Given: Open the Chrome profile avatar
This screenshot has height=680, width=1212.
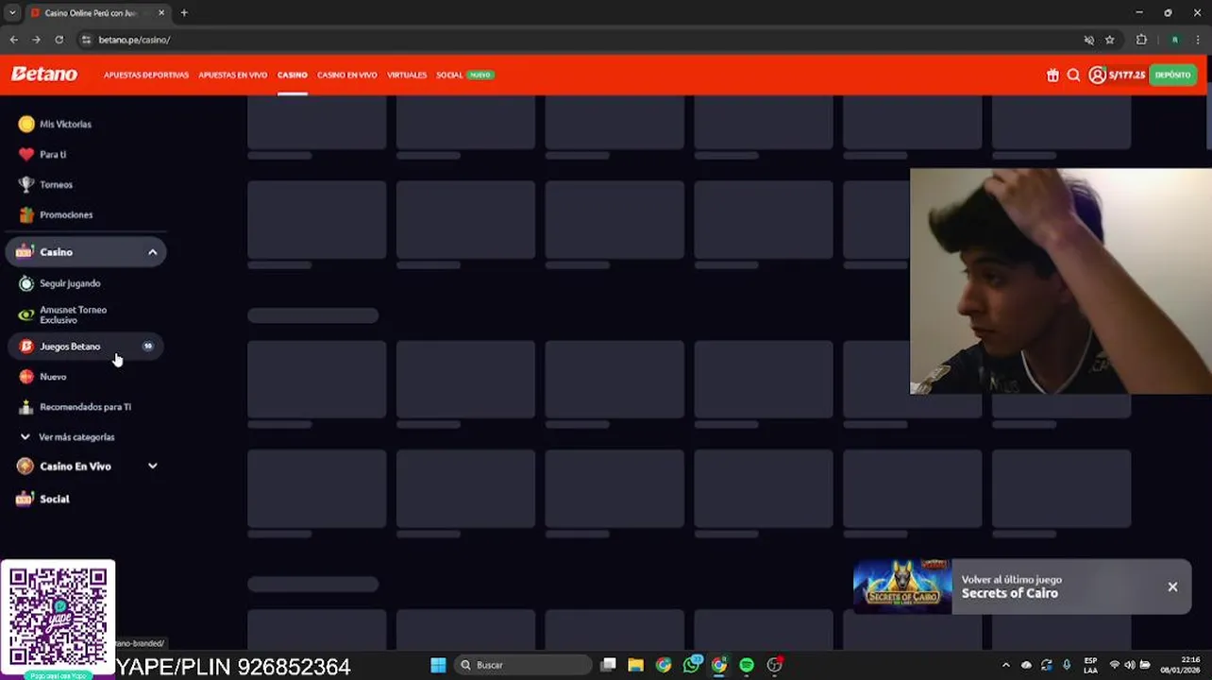Looking at the screenshot, I should 1174,40.
